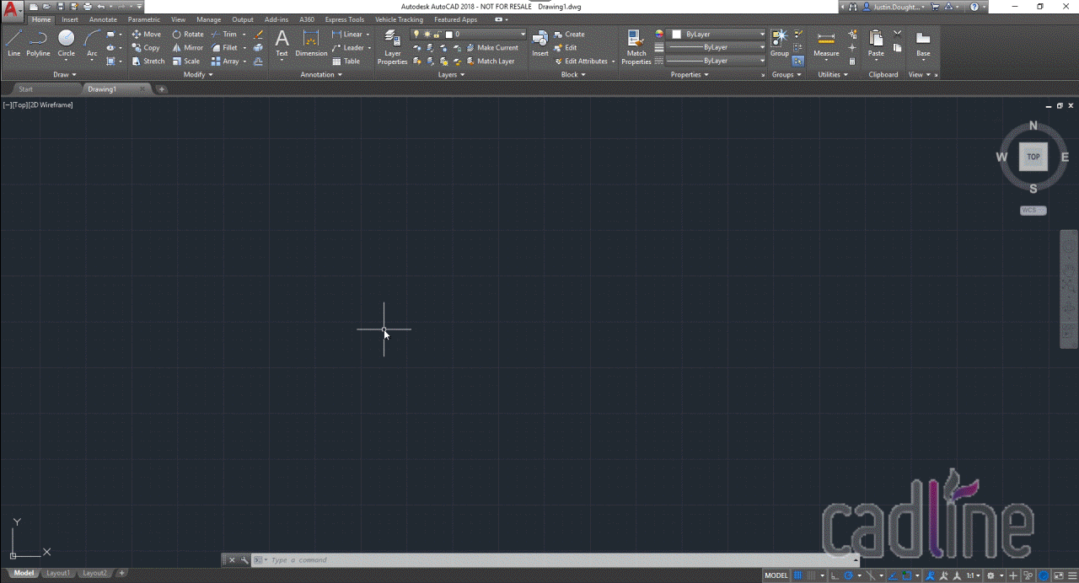Expand the Modify panel
The width and height of the screenshot is (1079, 583).
(198, 74)
